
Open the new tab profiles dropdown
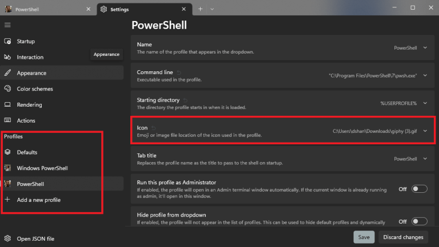pos(212,9)
